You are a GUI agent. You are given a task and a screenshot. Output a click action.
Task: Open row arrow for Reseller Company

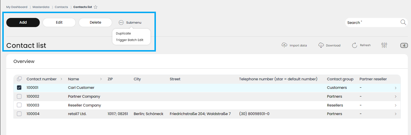click(x=396, y=105)
